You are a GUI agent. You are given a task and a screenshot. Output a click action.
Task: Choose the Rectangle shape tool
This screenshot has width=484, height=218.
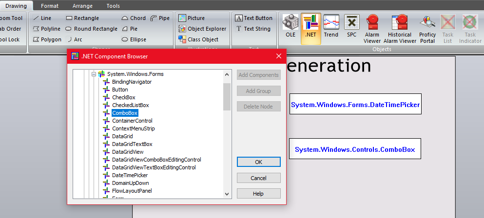(82, 18)
